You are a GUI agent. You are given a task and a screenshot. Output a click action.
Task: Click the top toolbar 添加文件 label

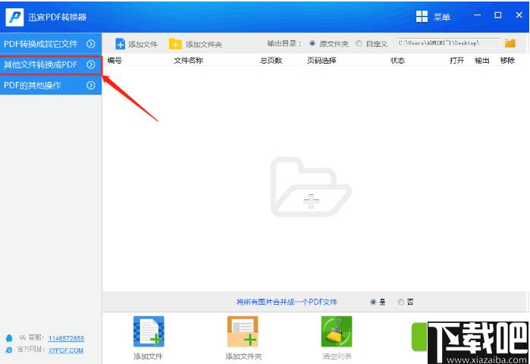point(143,44)
